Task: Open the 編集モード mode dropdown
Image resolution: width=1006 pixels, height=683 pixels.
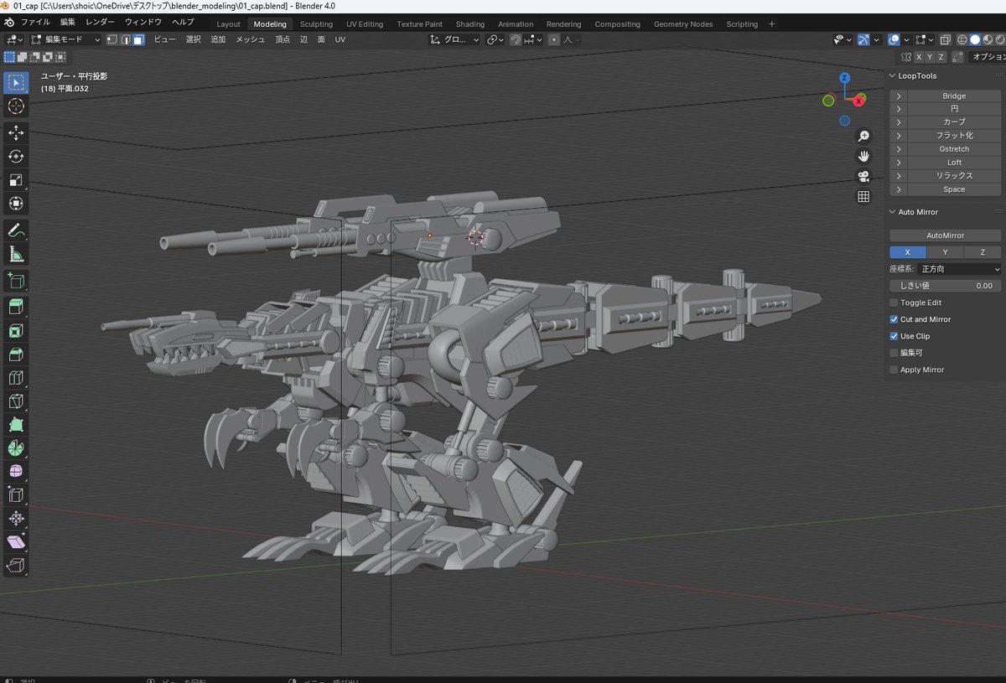Action: click(x=65, y=39)
